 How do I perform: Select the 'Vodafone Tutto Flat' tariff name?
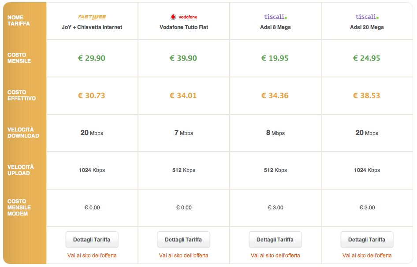pos(183,27)
